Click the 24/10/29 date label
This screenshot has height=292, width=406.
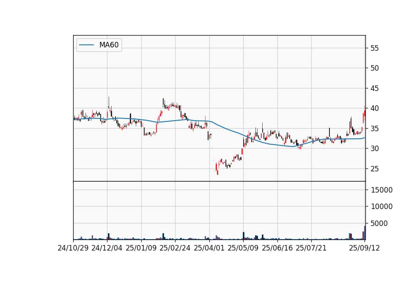(x=73, y=248)
